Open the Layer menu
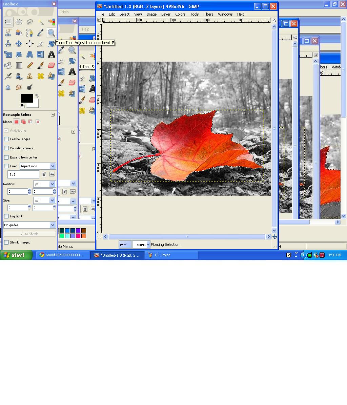 tap(166, 14)
